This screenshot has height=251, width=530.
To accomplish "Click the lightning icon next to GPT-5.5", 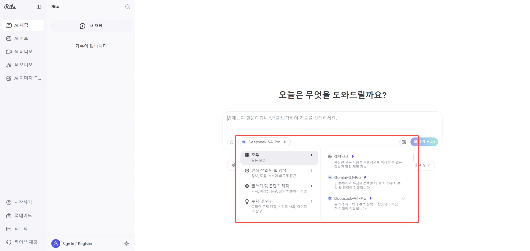I will (353, 156).
